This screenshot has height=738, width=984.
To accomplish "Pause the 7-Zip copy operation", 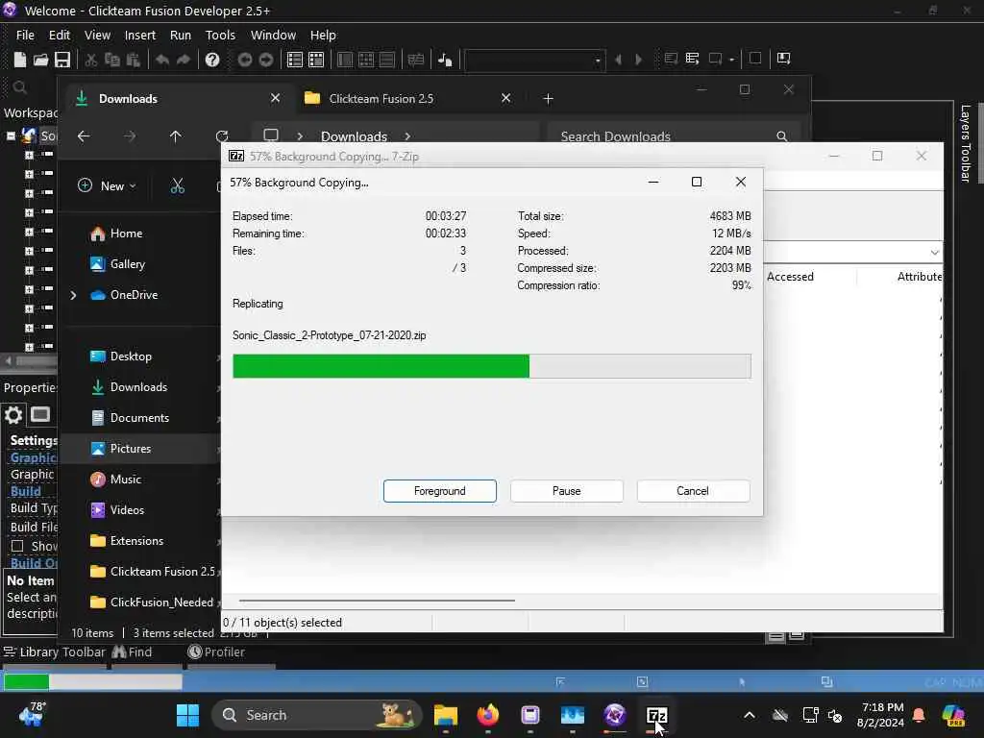I will click(x=567, y=491).
